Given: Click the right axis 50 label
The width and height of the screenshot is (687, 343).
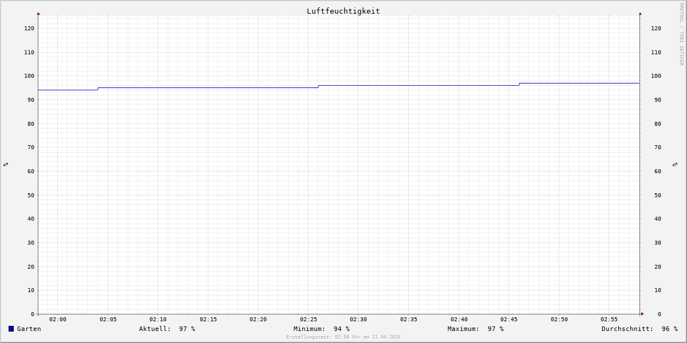Looking at the screenshot, I should point(654,195).
